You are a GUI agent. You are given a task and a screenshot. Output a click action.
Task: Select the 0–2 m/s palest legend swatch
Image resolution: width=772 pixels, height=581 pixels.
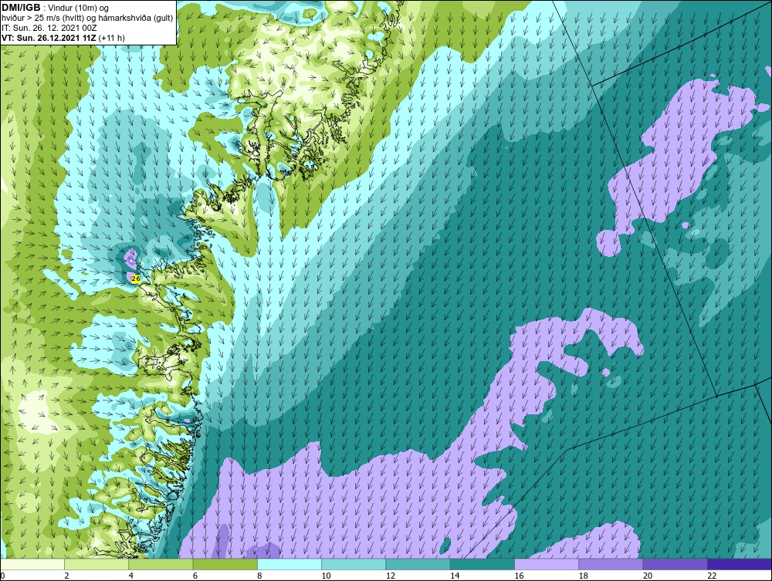pos(32,564)
